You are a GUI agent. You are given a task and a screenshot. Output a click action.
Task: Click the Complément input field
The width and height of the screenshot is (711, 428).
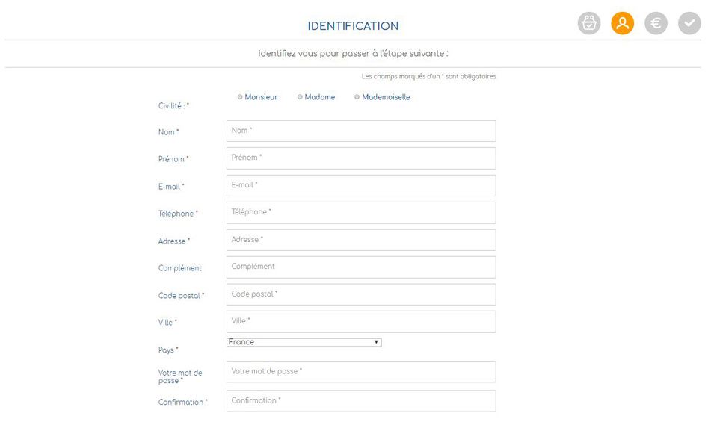[x=360, y=267]
